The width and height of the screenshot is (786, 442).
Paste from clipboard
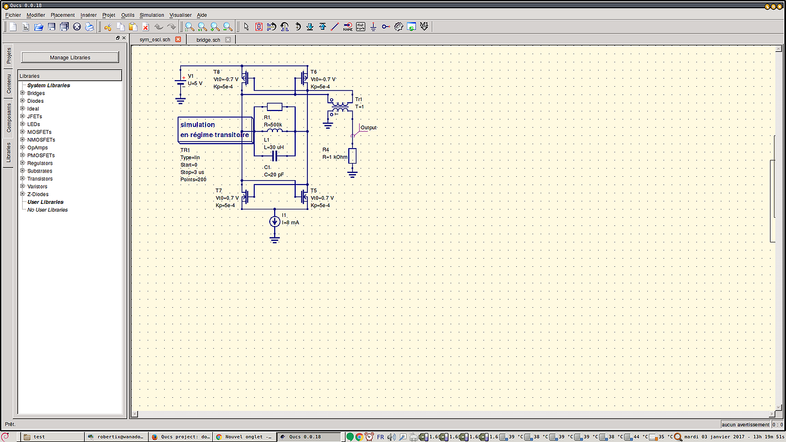(133, 27)
